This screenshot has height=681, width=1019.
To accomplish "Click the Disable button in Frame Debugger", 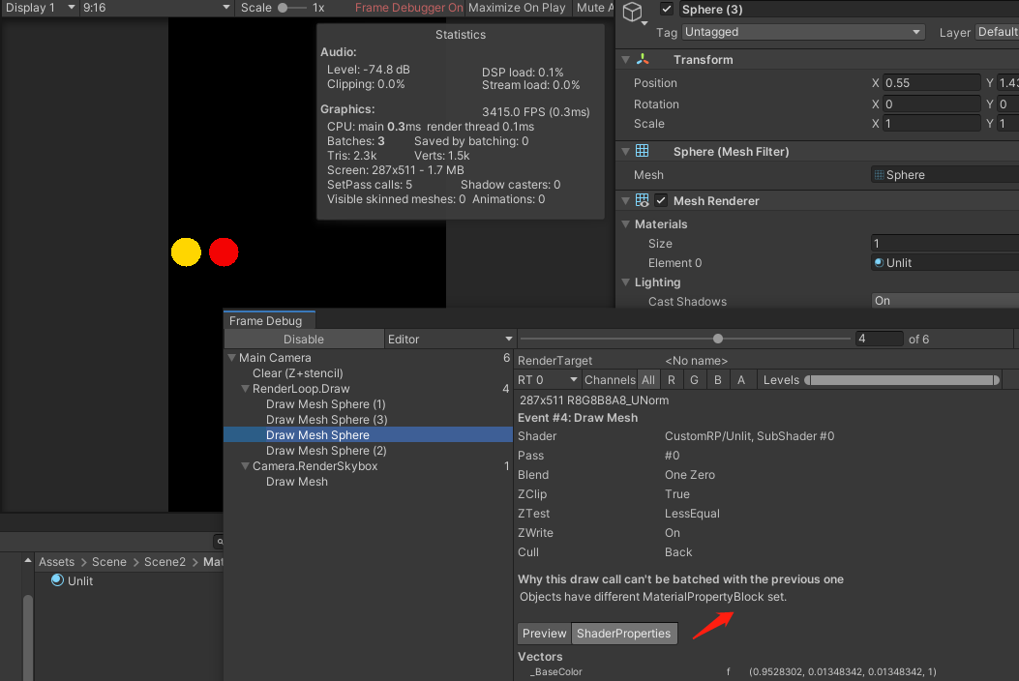I will pyautogui.click(x=303, y=340).
